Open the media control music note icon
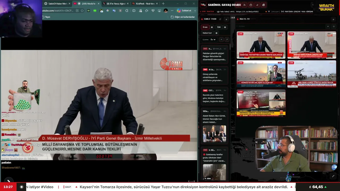 [140, 11]
